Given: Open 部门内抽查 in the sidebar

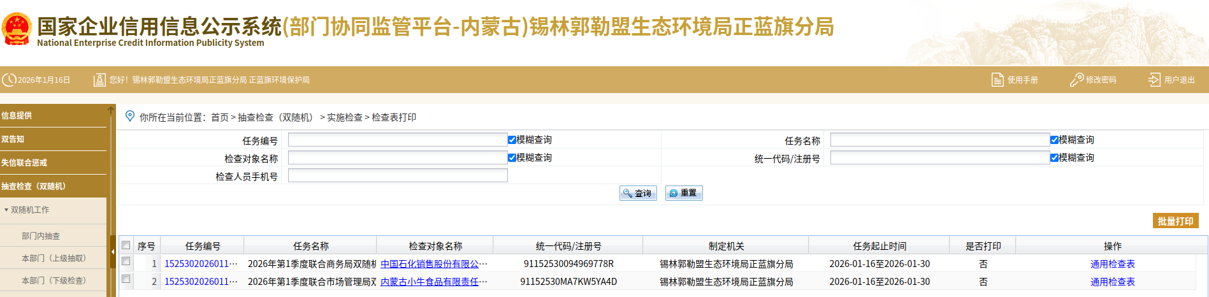Looking at the screenshot, I should tap(41, 236).
